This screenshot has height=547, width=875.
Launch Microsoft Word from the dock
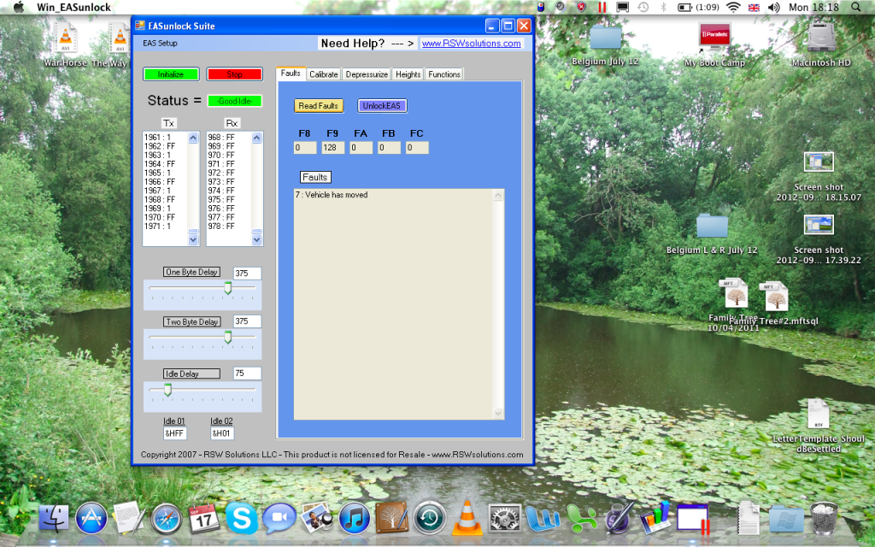[x=543, y=518]
